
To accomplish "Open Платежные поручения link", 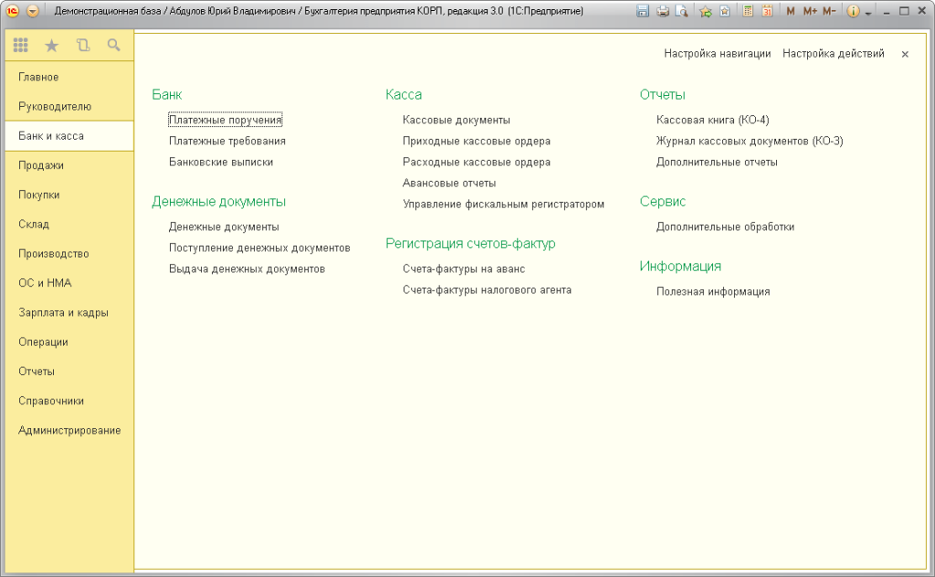I will pyautogui.click(x=225, y=120).
